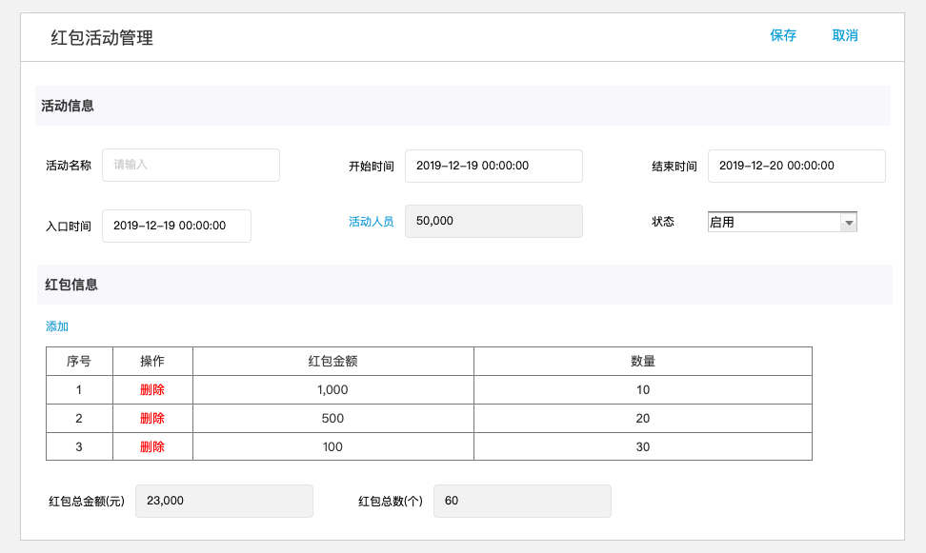This screenshot has width=926, height=553.
Task: Delete the first red packet row via 删除
Action: [x=153, y=389]
